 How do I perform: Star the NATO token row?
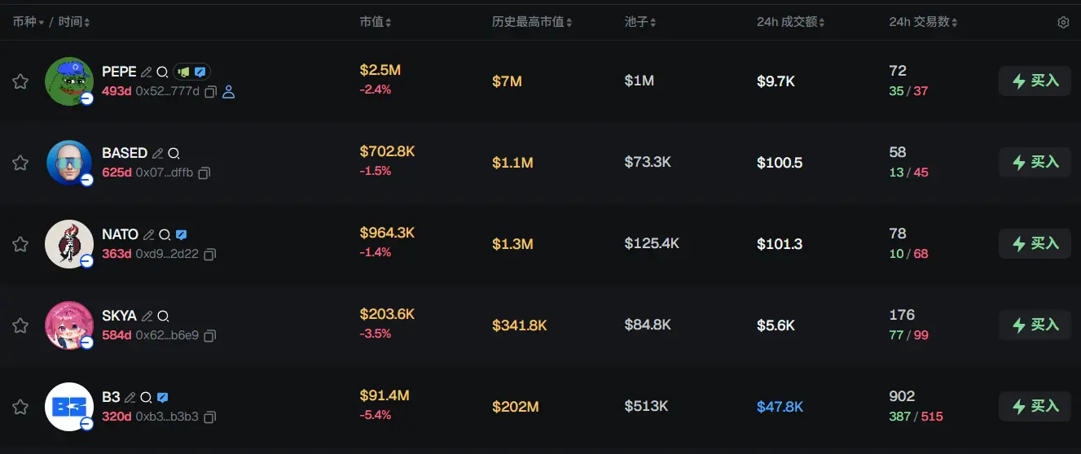[x=20, y=244]
